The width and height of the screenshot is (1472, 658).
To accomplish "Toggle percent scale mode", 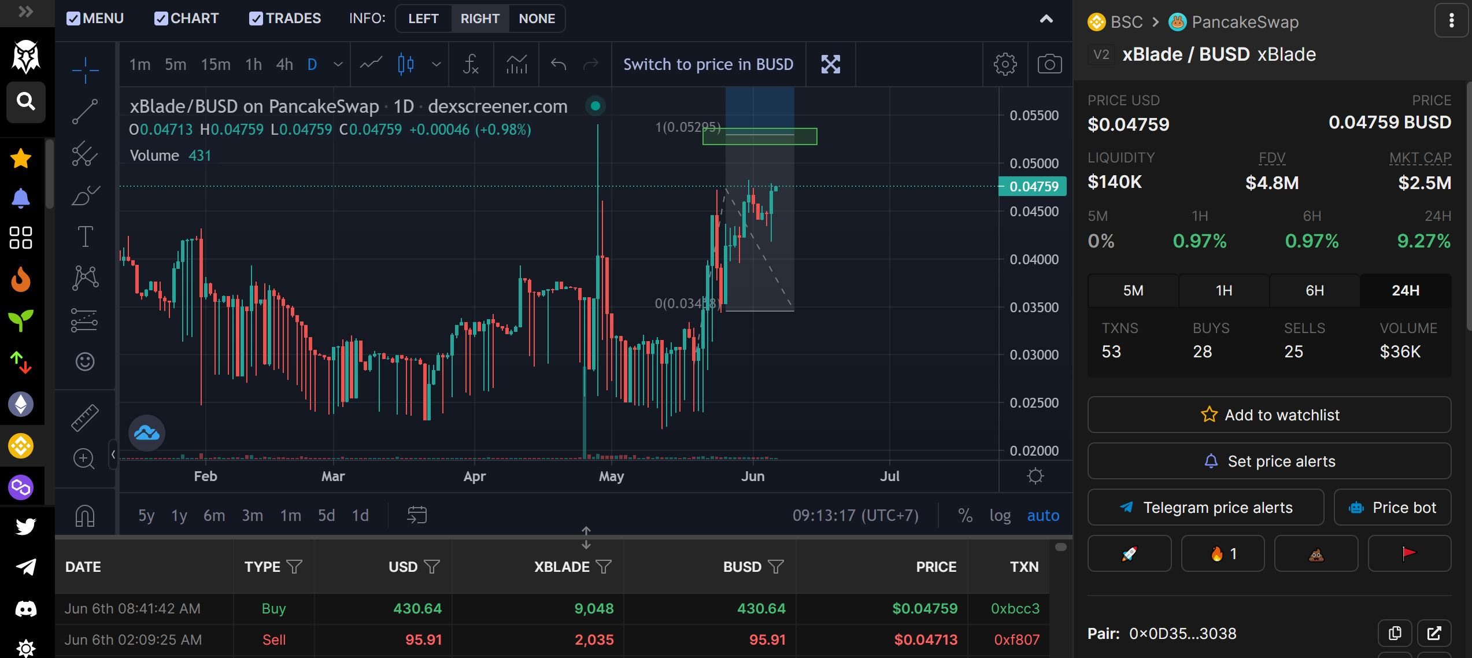I will tap(965, 515).
